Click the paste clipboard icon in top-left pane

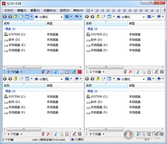click(67, 72)
